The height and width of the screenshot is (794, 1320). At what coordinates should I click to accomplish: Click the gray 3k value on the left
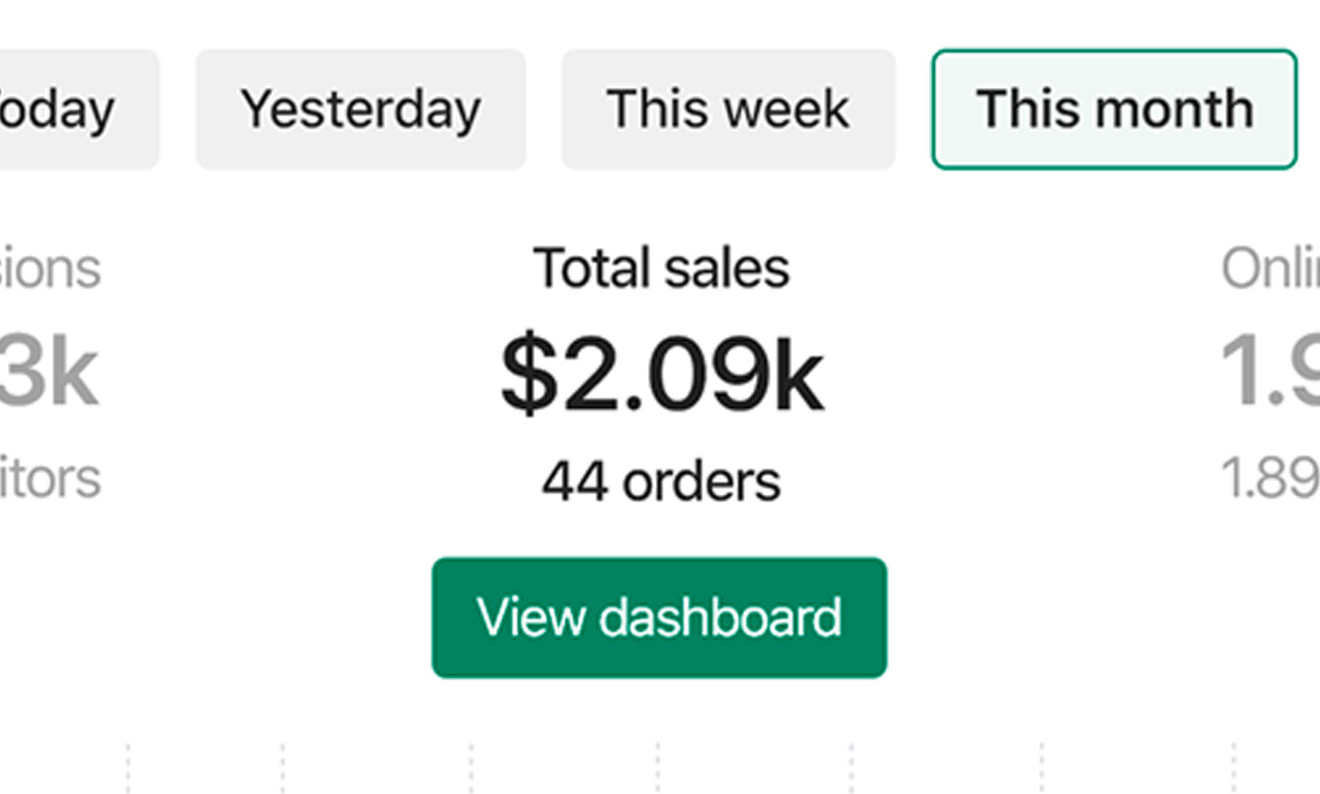click(x=47, y=373)
